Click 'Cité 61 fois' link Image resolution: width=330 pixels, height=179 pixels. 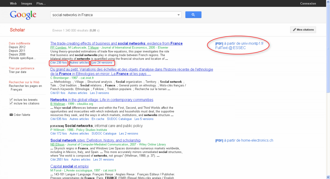point(58,93)
